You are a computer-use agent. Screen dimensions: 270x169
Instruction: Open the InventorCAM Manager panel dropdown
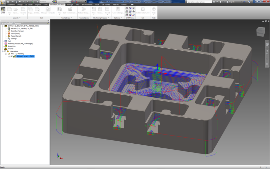tap(22, 23)
